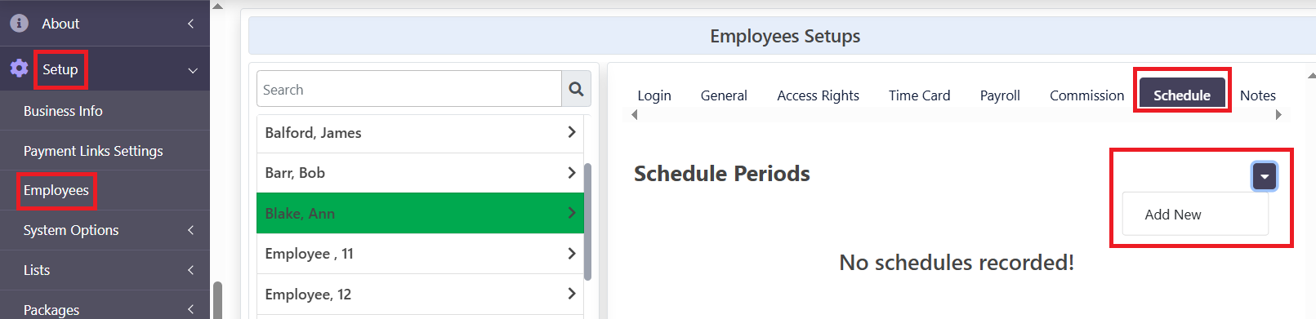Expand the About section arrow
This screenshot has width=1316, height=319.
[x=190, y=24]
